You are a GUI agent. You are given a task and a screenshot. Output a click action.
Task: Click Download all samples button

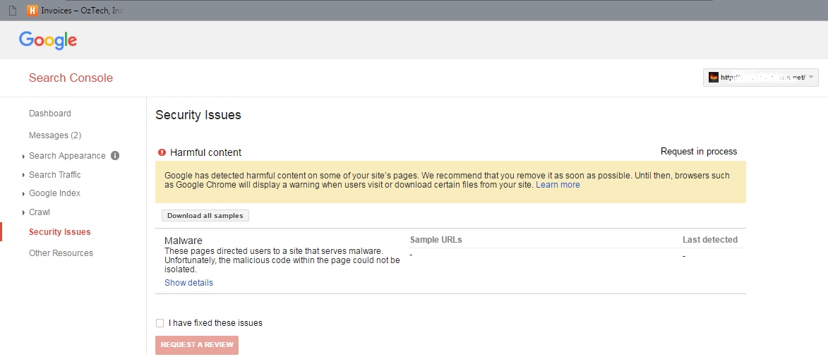(205, 215)
